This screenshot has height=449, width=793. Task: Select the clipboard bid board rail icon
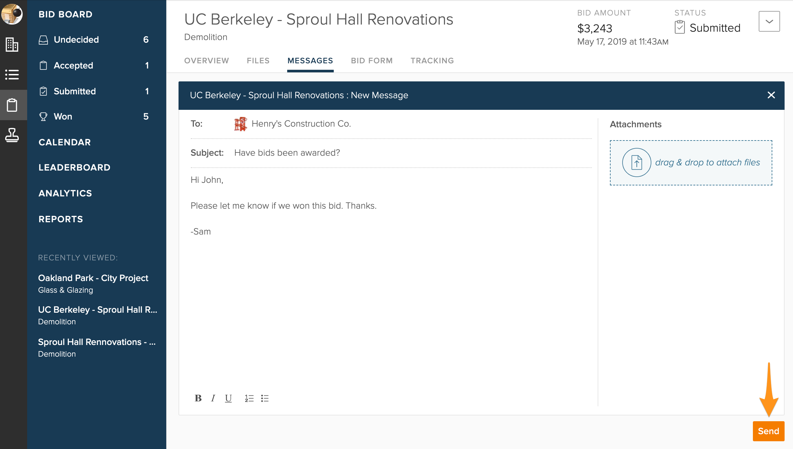pos(12,105)
